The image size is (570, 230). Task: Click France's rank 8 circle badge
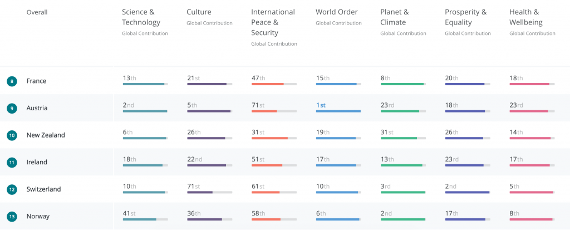[x=12, y=81]
